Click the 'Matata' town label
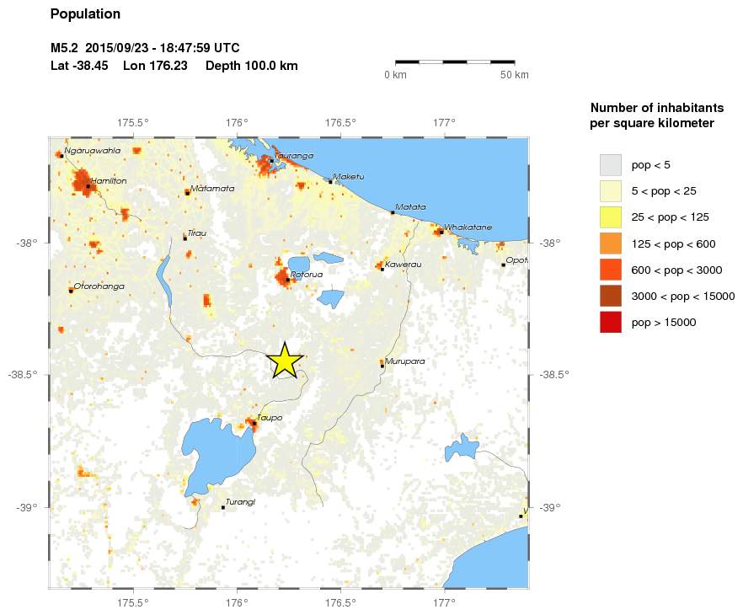The image size is (743, 615). (x=410, y=207)
